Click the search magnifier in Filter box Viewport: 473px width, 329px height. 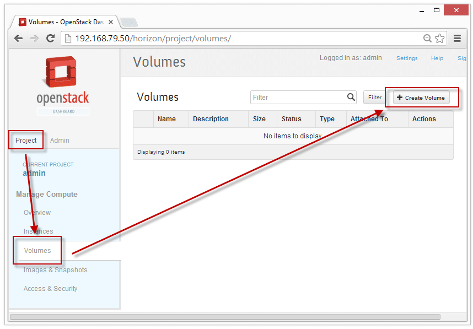click(x=351, y=97)
